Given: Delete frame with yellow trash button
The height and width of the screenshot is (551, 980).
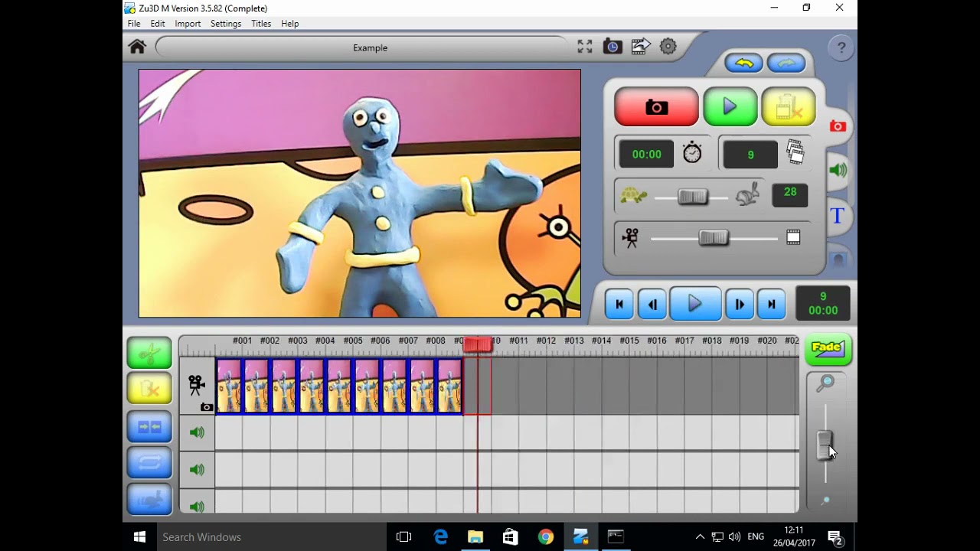Looking at the screenshot, I should tap(788, 107).
